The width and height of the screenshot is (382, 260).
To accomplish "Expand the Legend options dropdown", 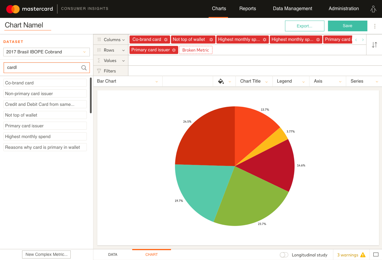I will click(x=291, y=81).
